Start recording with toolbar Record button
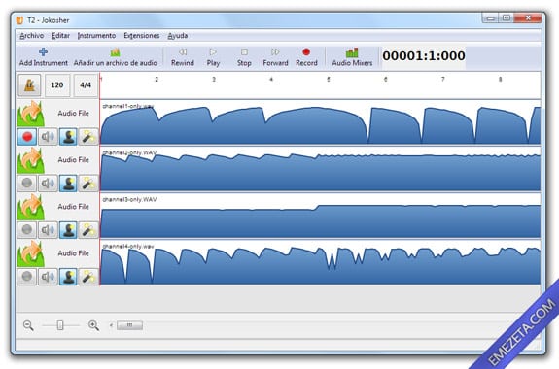Image resolution: width=559 pixels, height=369 pixels. tap(306, 57)
